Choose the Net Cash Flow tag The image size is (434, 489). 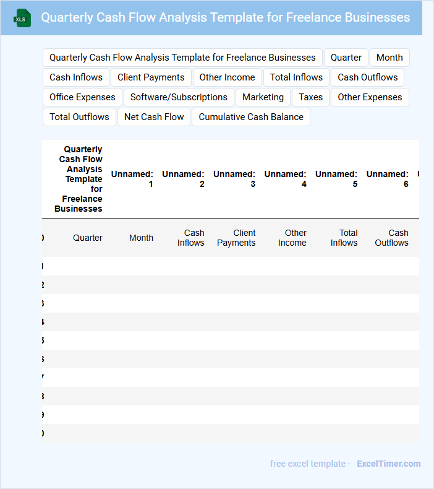pyautogui.click(x=154, y=117)
